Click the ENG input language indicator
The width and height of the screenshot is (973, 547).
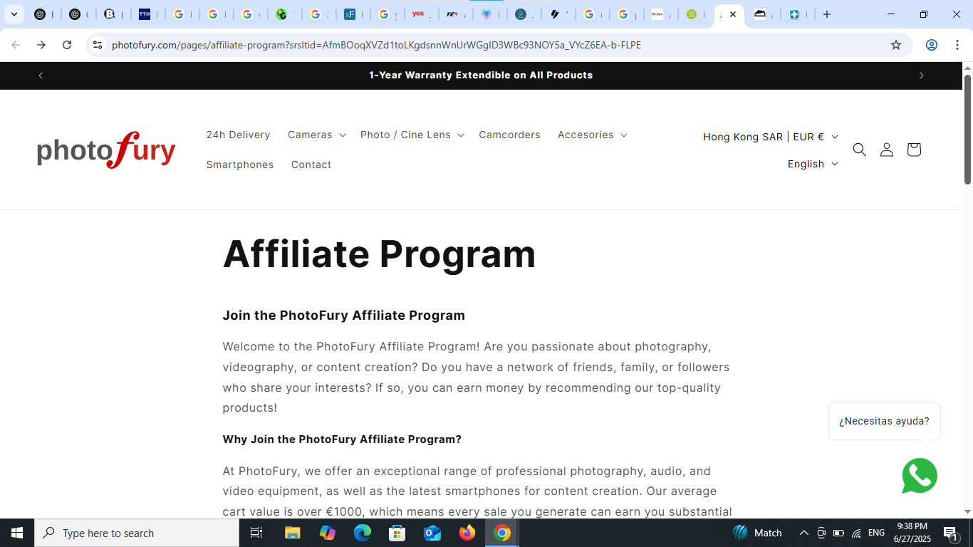point(876,533)
